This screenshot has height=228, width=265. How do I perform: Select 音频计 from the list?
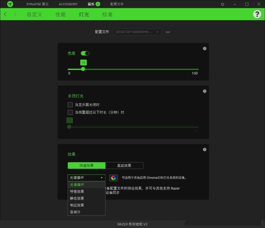click(x=86, y=212)
